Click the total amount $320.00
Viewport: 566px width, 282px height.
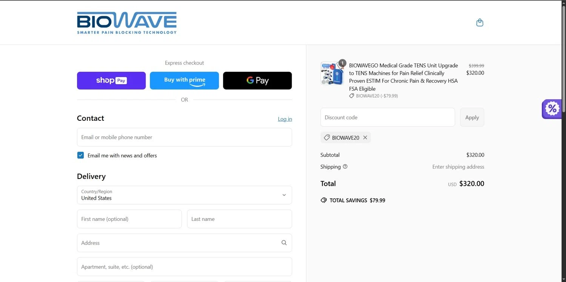point(472,184)
